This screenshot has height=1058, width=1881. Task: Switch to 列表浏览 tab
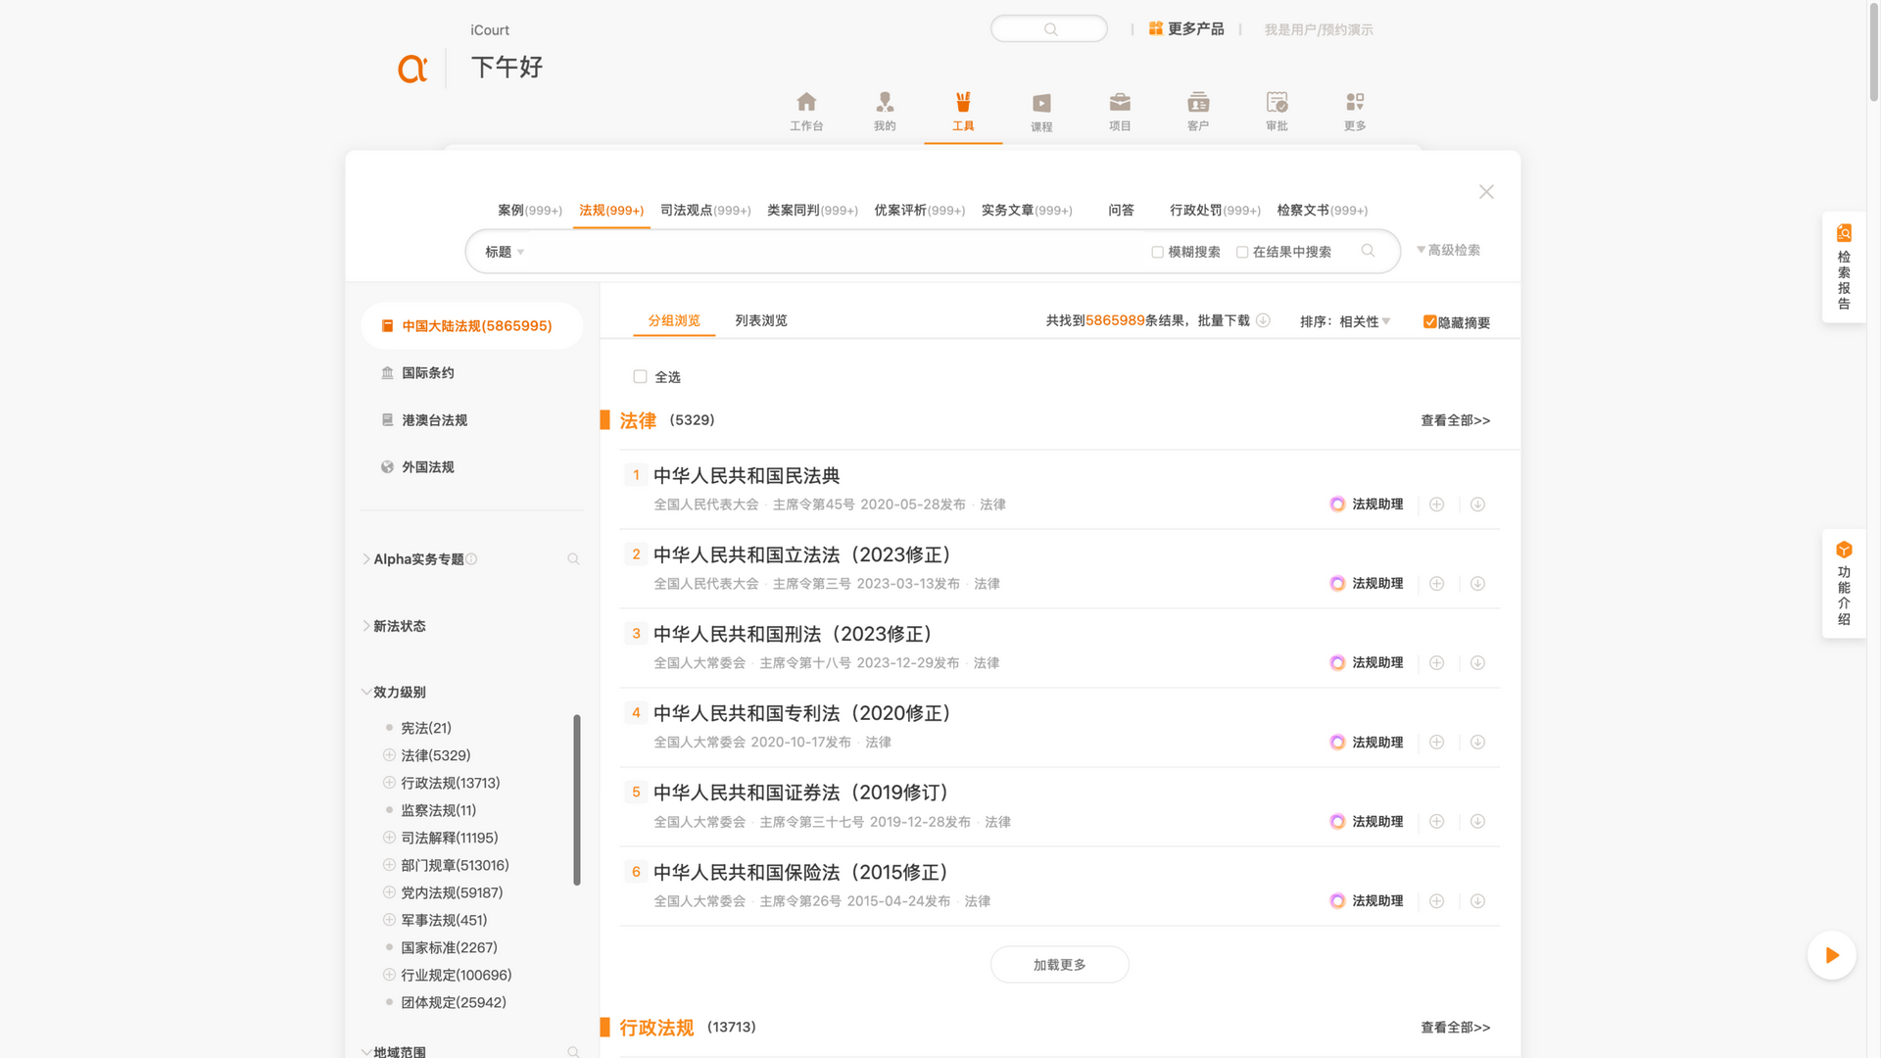tap(761, 320)
